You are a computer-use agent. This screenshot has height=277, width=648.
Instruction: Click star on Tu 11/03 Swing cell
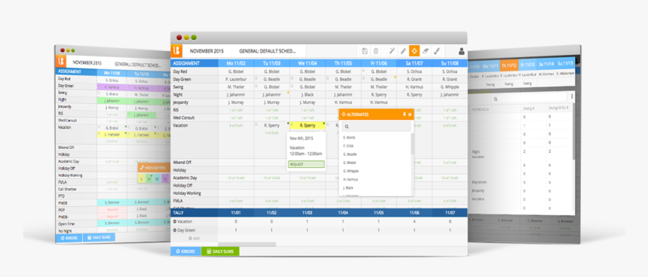coord(256,86)
